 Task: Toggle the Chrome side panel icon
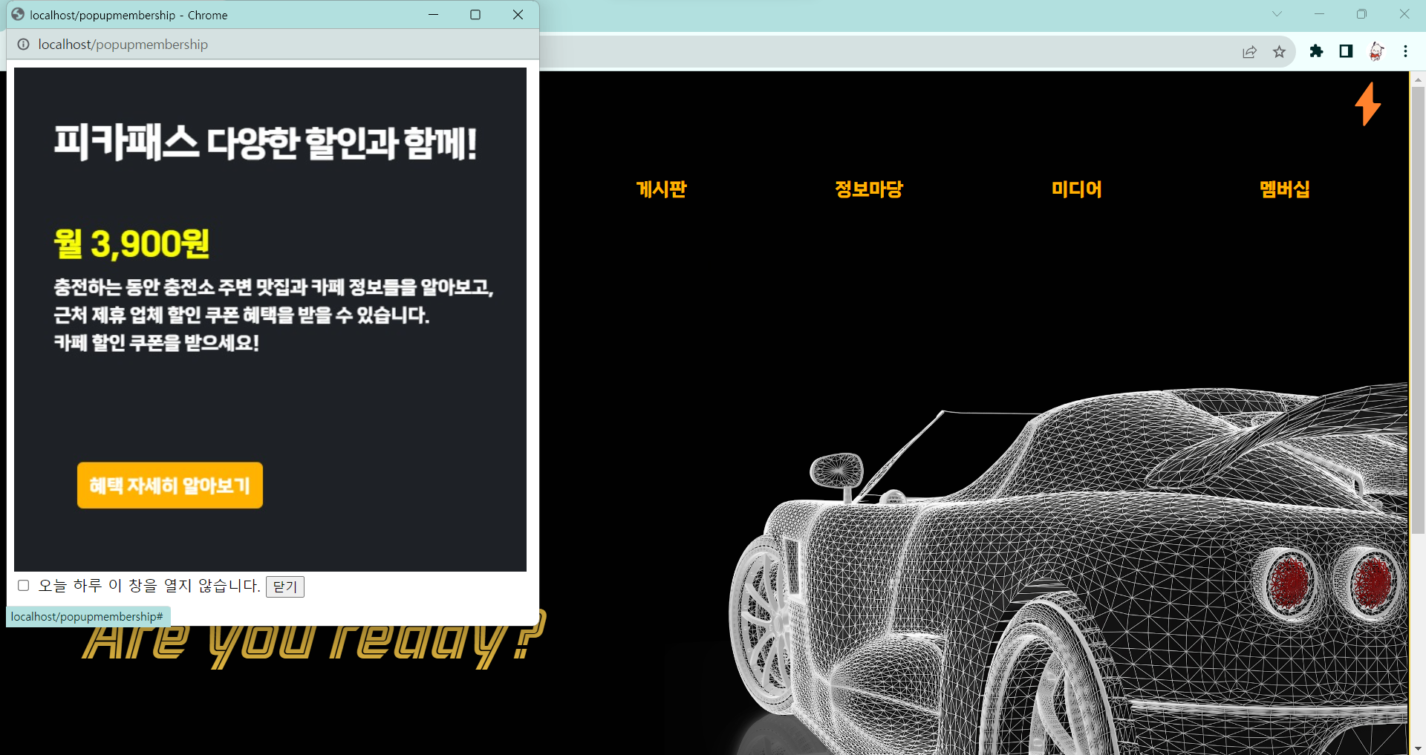click(x=1346, y=51)
